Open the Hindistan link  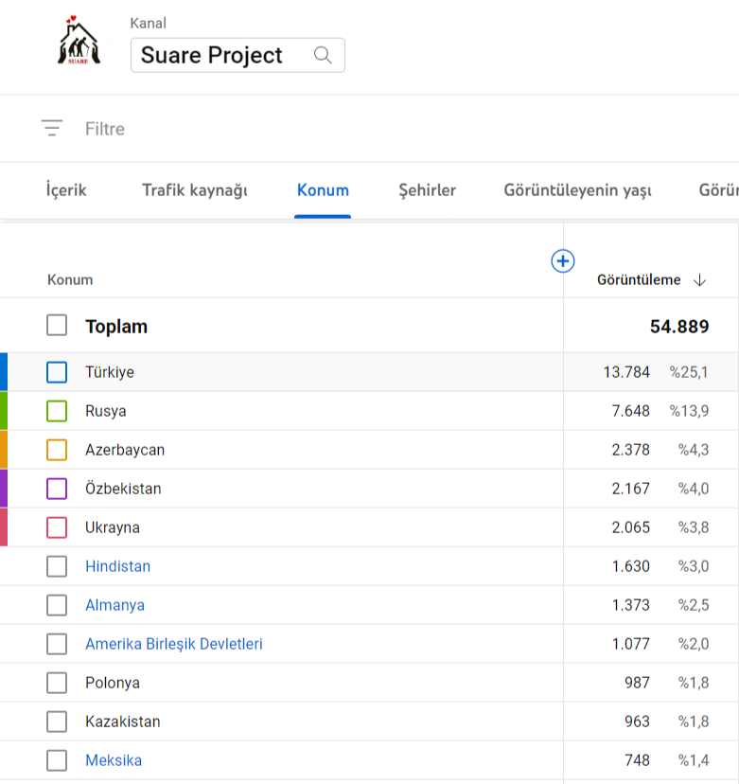click(x=118, y=566)
